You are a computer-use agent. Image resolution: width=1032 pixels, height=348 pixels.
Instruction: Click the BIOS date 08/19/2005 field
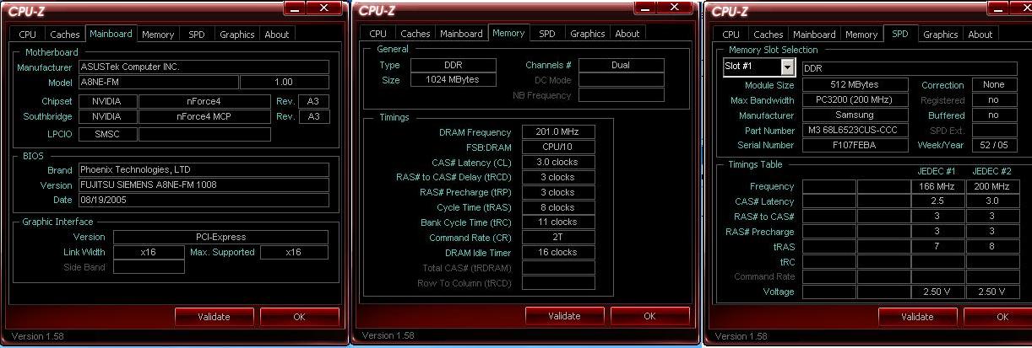204,200
